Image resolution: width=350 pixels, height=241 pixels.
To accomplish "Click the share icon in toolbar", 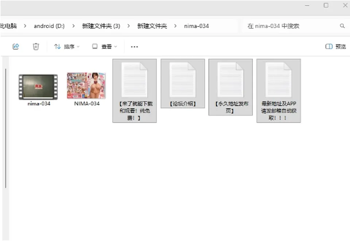I will tap(16, 46).
